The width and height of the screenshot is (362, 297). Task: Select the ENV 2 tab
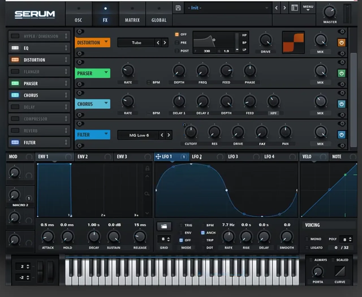[x=94, y=157]
